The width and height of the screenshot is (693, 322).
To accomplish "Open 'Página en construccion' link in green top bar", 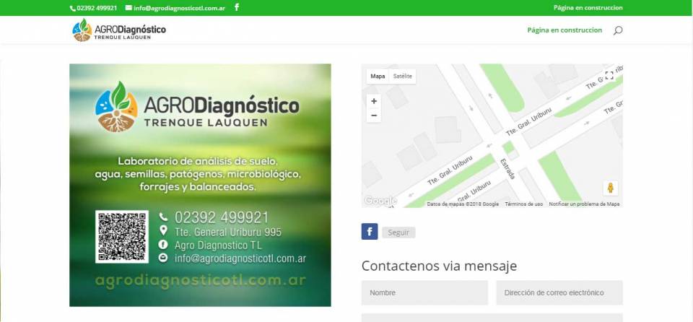I will point(588,7).
